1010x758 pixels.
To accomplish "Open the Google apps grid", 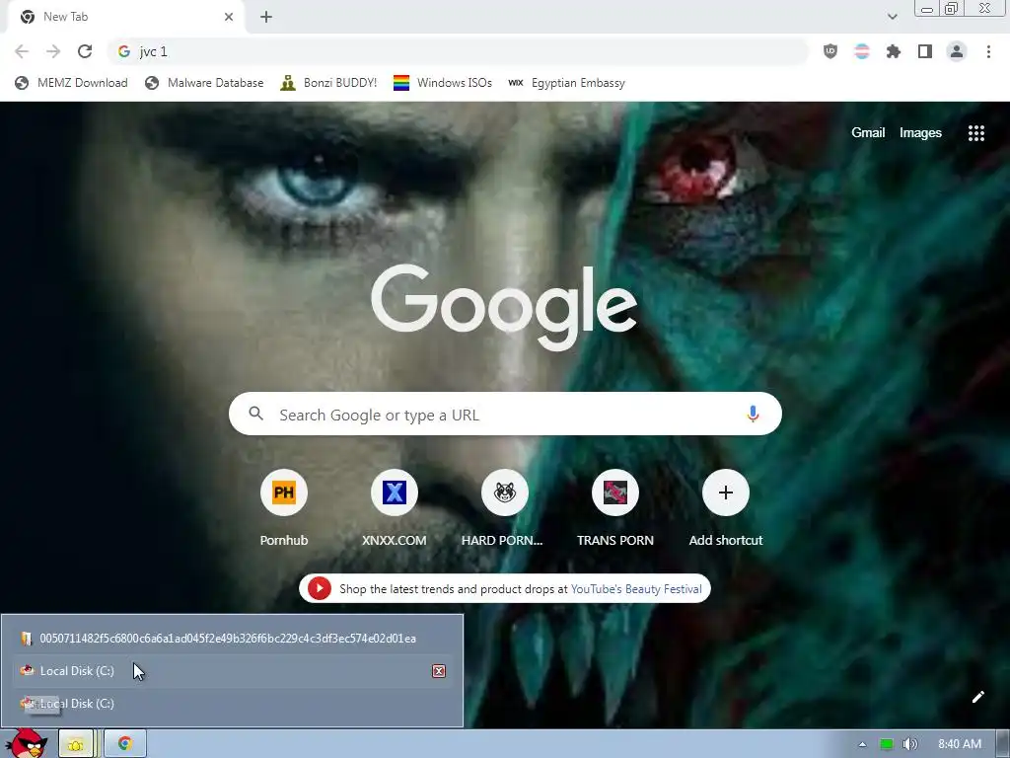I will coord(975,133).
